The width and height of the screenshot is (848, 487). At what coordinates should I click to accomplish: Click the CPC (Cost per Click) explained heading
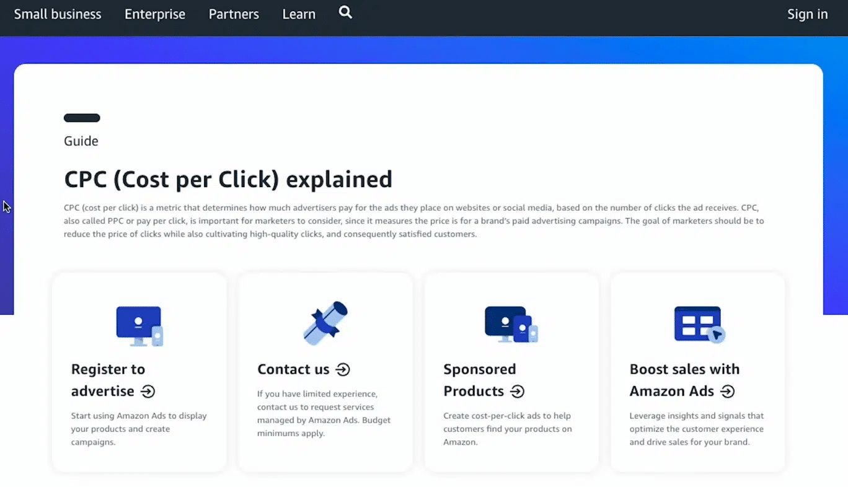pyautogui.click(x=228, y=179)
